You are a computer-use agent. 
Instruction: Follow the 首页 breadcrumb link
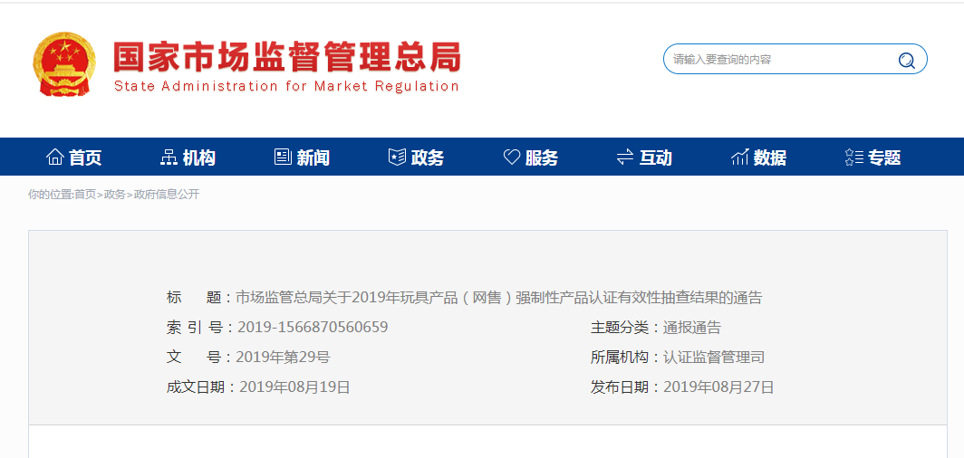tap(85, 195)
